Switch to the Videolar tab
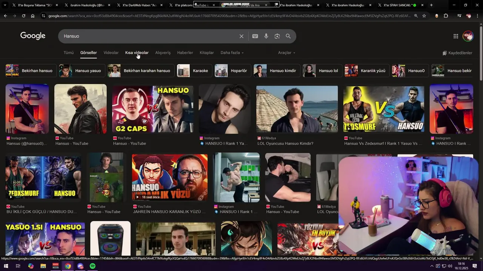This screenshot has width=483, height=271. (111, 53)
